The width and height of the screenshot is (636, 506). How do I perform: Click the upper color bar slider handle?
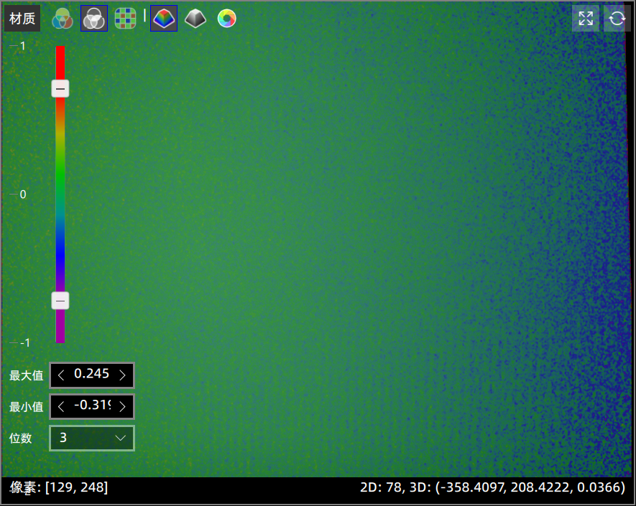coord(60,88)
